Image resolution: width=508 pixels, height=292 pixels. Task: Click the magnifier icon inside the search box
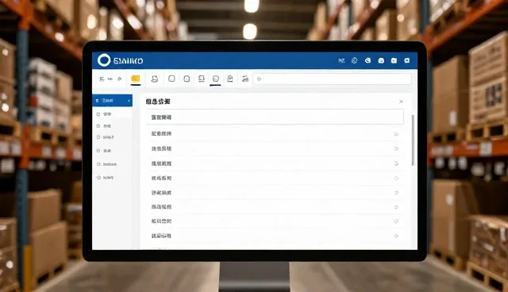tap(259, 79)
